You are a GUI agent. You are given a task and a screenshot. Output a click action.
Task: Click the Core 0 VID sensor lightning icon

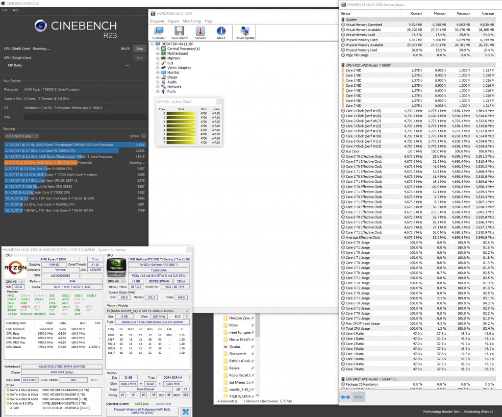click(343, 71)
